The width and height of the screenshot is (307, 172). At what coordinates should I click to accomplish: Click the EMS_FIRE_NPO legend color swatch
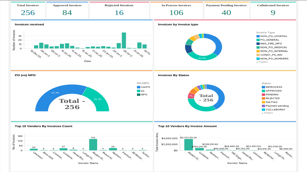[x=258, y=44]
